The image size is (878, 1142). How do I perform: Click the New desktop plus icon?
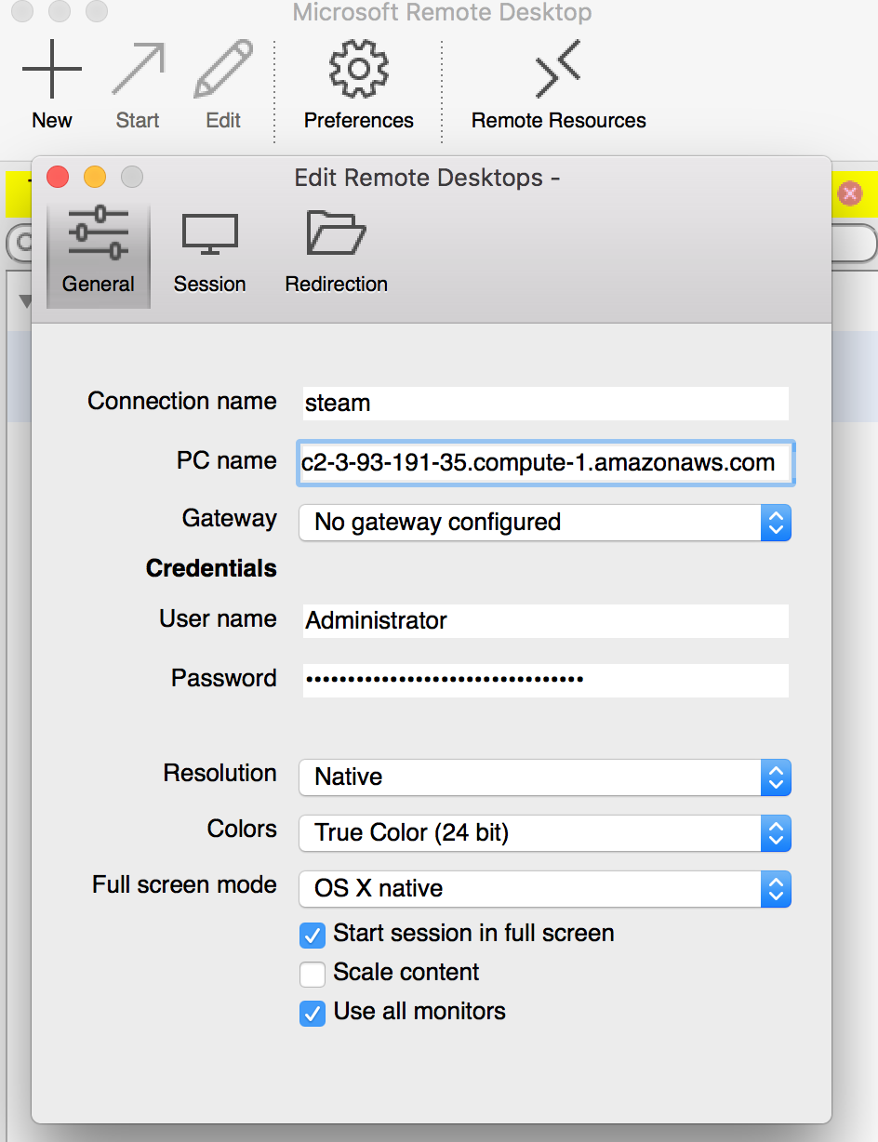(52, 70)
